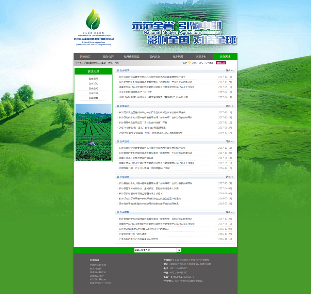The image size is (311, 294).
Task: Open the 网站首页 navigation tab
Action: pos(85,56)
